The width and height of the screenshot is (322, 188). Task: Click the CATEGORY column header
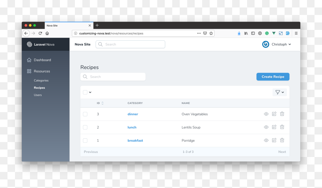[x=135, y=103]
